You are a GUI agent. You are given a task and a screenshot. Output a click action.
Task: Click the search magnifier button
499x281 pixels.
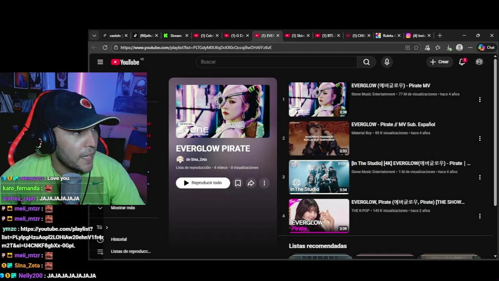(x=366, y=62)
